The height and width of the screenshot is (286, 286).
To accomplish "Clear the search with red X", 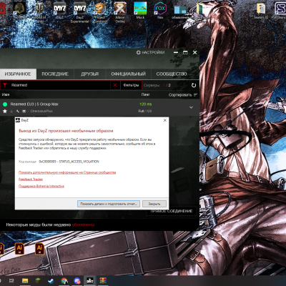I will click(x=115, y=85).
